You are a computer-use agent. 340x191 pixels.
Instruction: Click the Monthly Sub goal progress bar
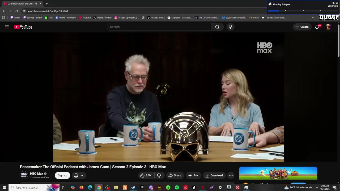point(303,11)
